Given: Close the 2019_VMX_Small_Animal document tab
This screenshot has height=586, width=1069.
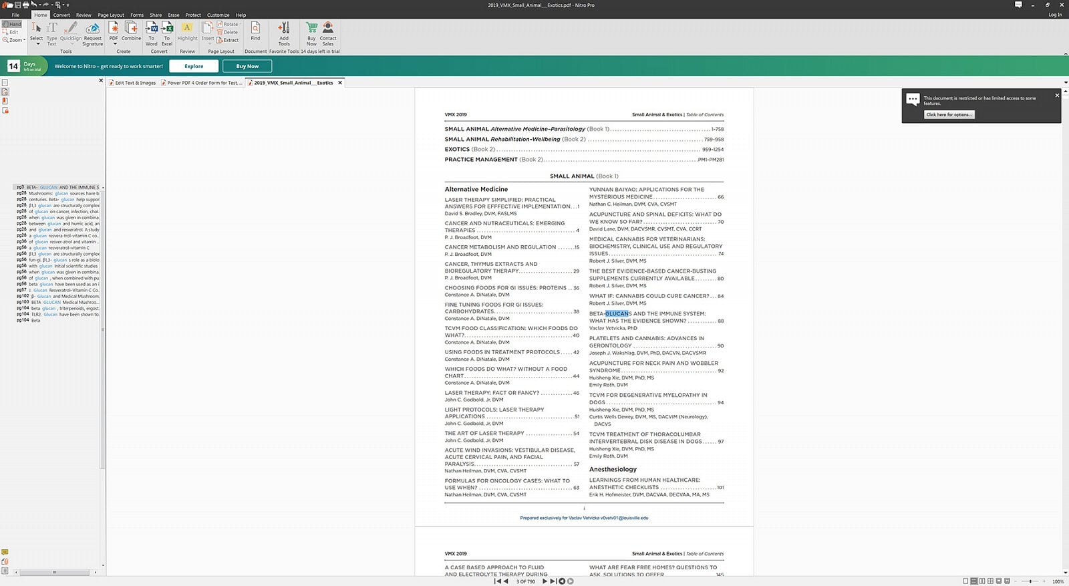Looking at the screenshot, I should (340, 83).
